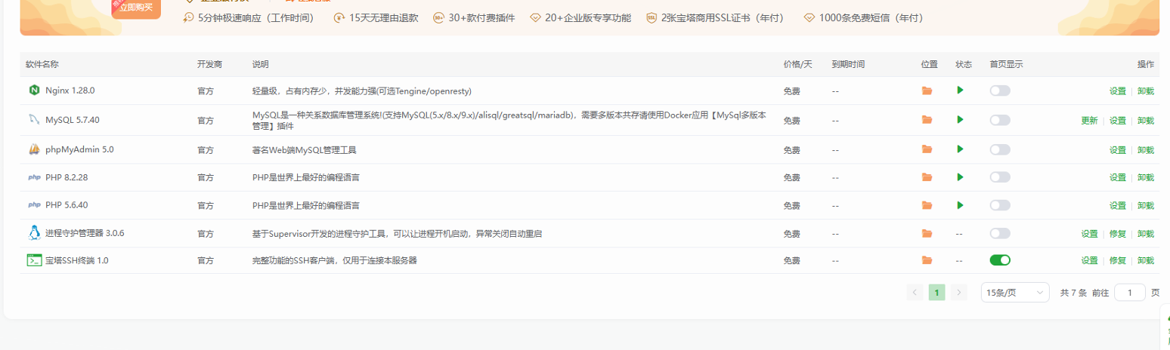Enable homepage display for PHP 5.6.40
1170x350 pixels.
tap(1000, 205)
